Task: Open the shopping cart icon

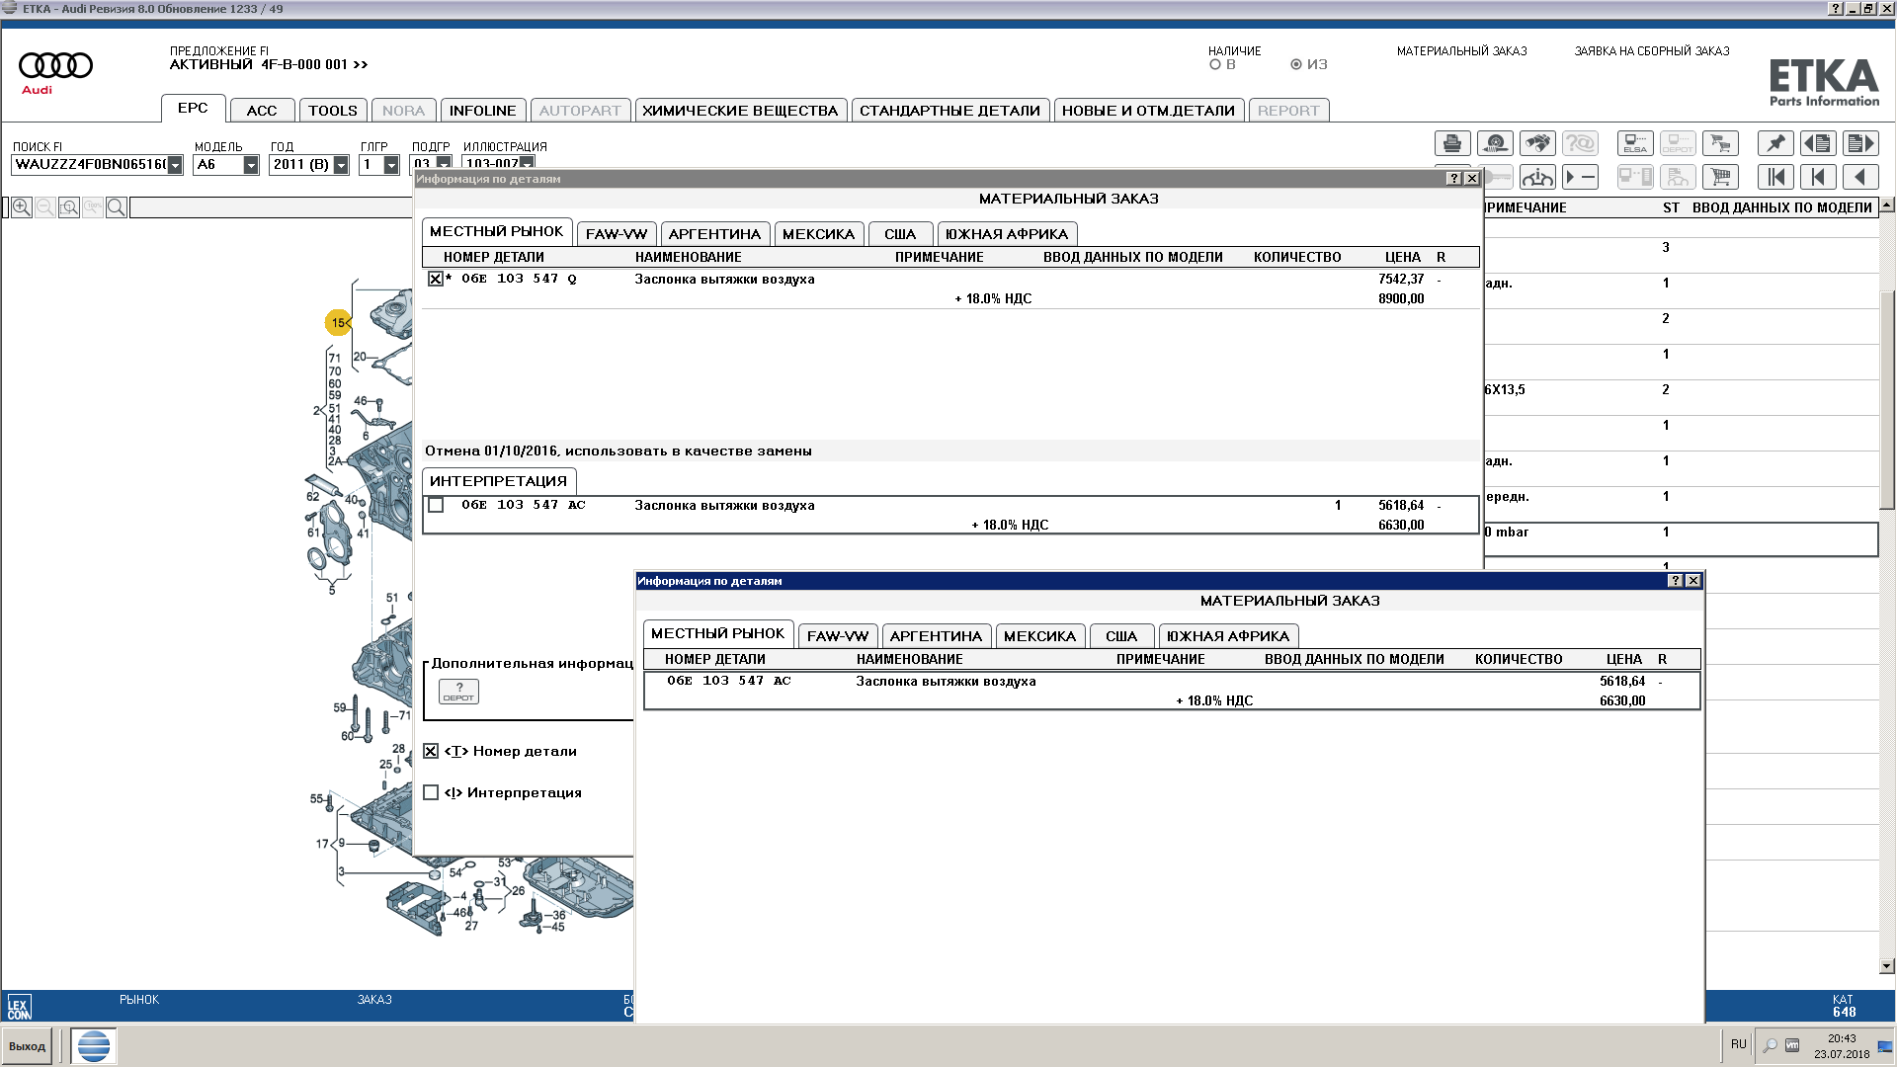Action: [x=1720, y=177]
